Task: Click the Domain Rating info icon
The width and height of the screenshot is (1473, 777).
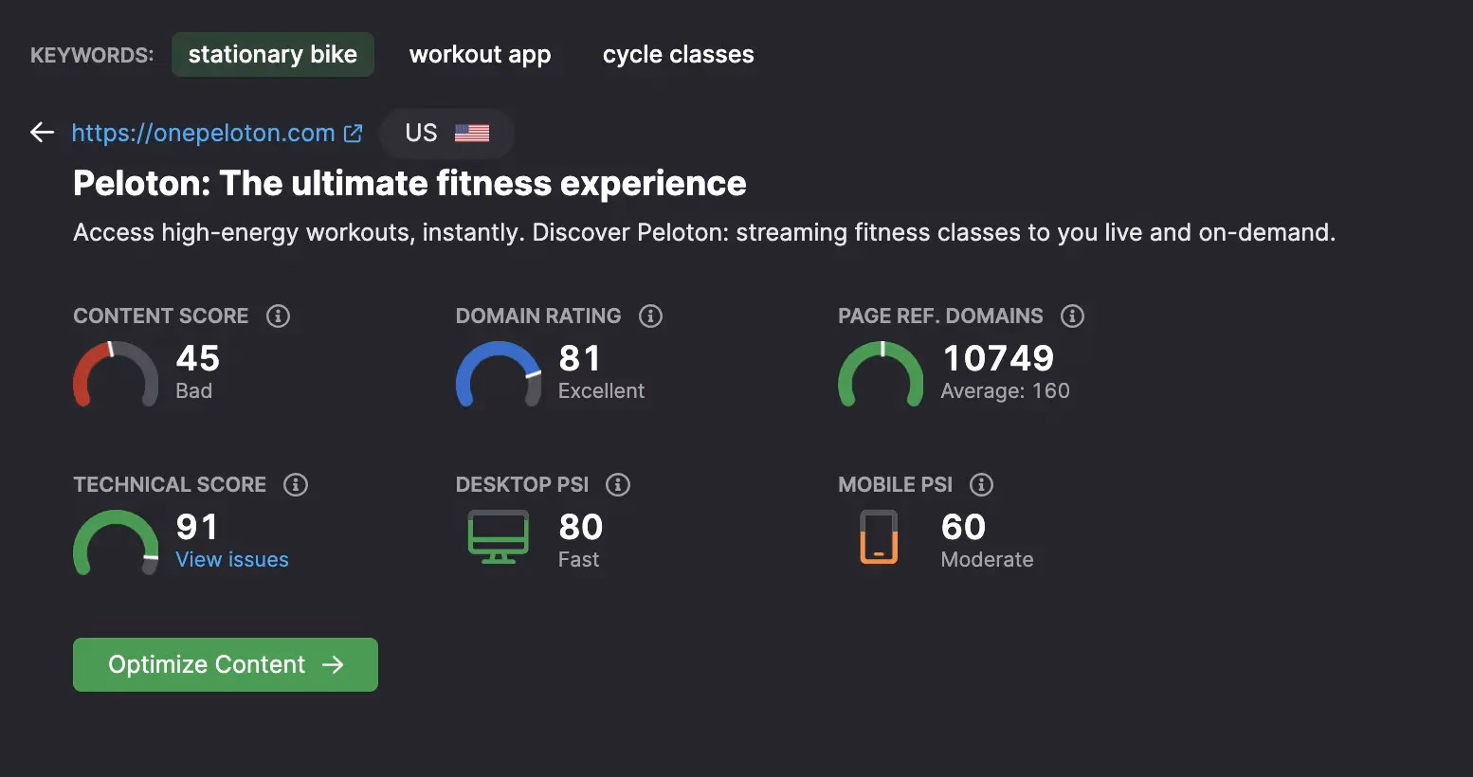Action: click(x=650, y=316)
